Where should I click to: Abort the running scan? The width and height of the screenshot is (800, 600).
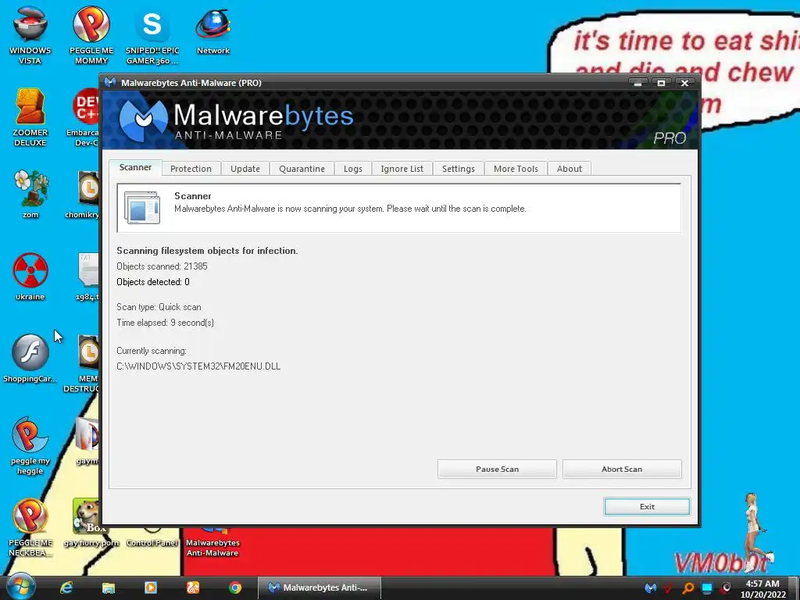point(622,469)
